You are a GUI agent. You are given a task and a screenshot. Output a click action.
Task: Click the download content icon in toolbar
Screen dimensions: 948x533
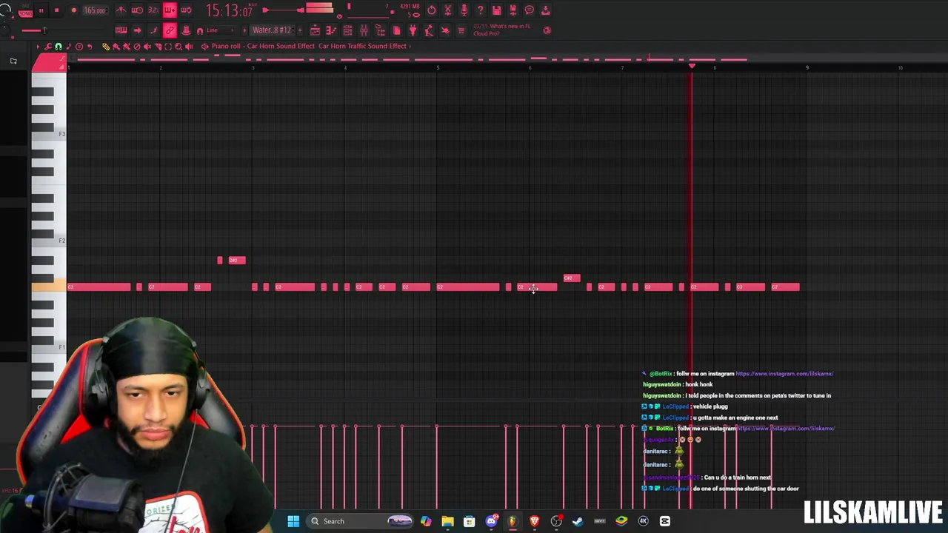pyautogui.click(x=546, y=10)
